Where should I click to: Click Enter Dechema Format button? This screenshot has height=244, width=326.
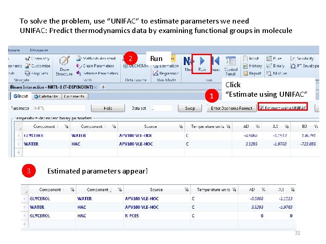coord(231,108)
